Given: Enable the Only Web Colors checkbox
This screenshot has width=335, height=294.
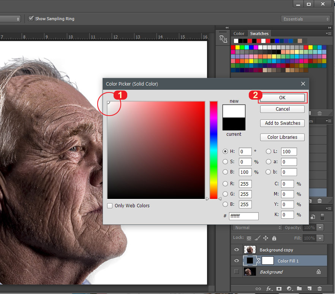Looking at the screenshot, I should (x=110, y=206).
